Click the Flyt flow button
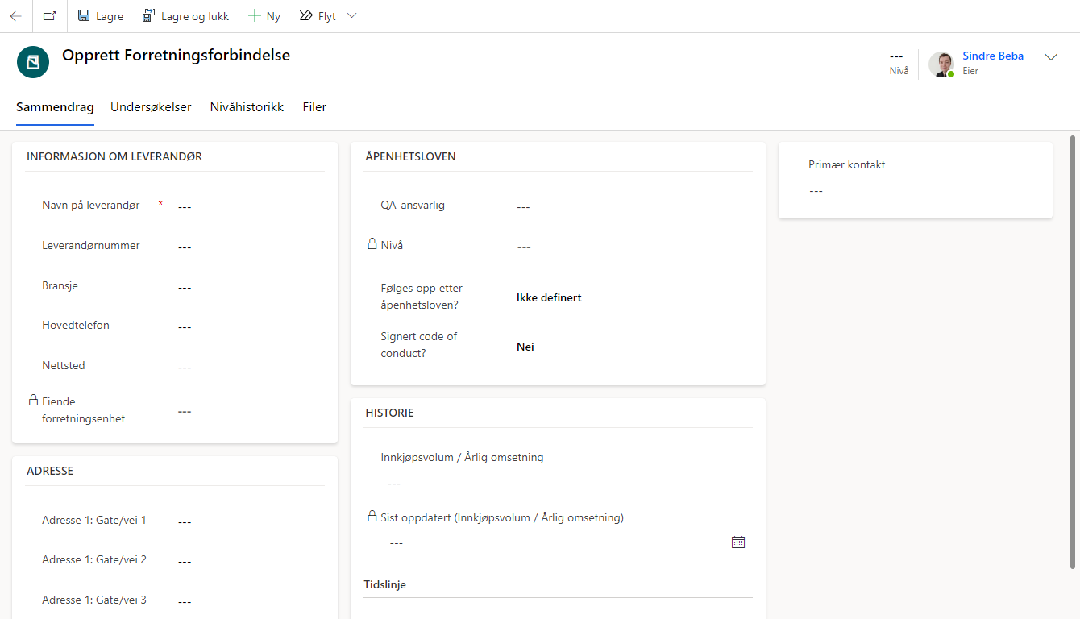 click(x=318, y=16)
